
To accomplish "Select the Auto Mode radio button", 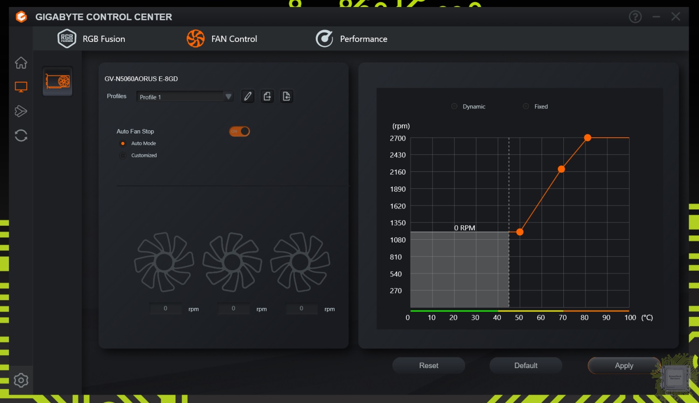I will point(123,143).
